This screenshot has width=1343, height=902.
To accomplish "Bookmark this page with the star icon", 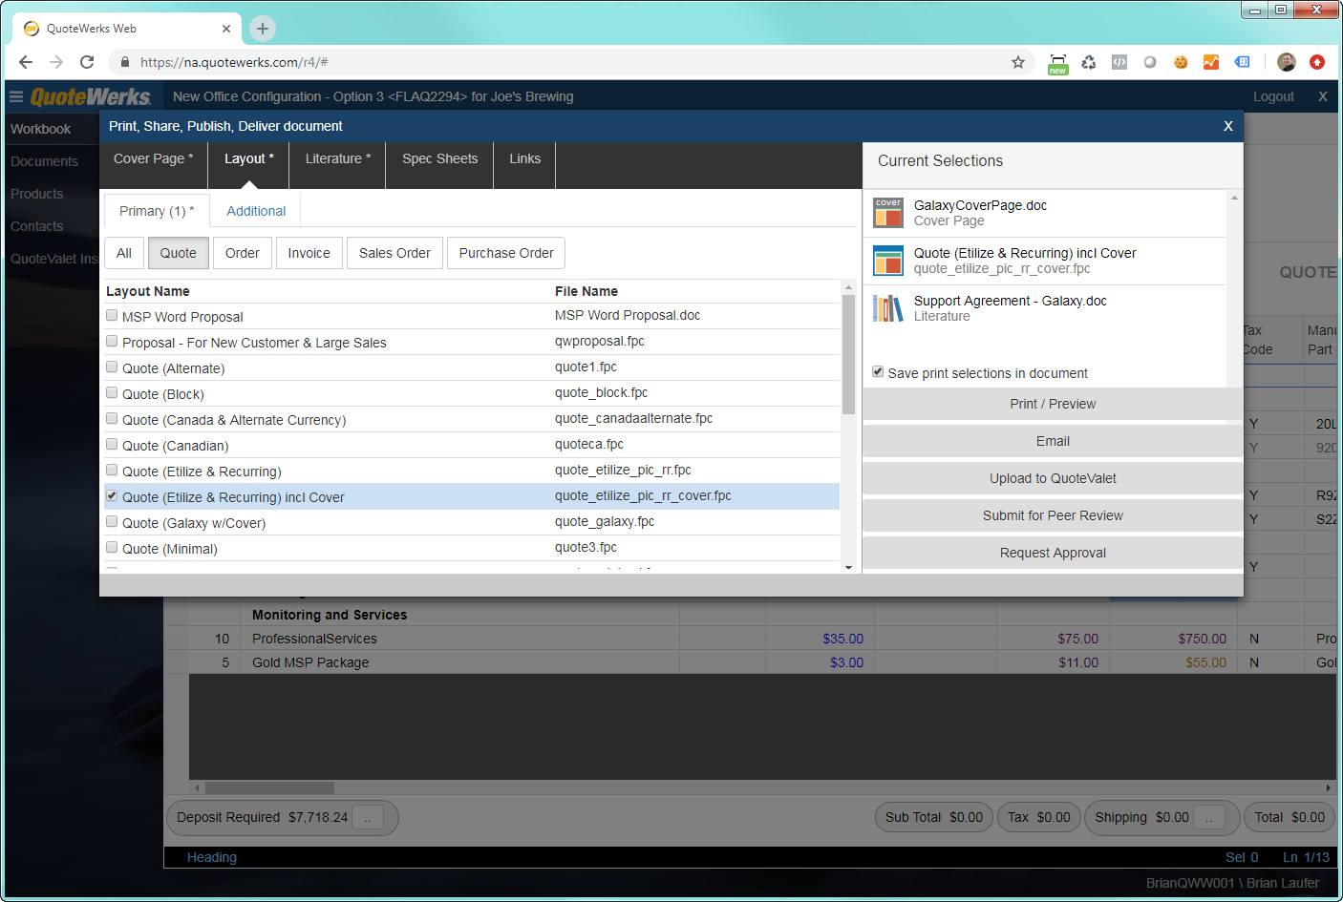I will tap(1018, 62).
